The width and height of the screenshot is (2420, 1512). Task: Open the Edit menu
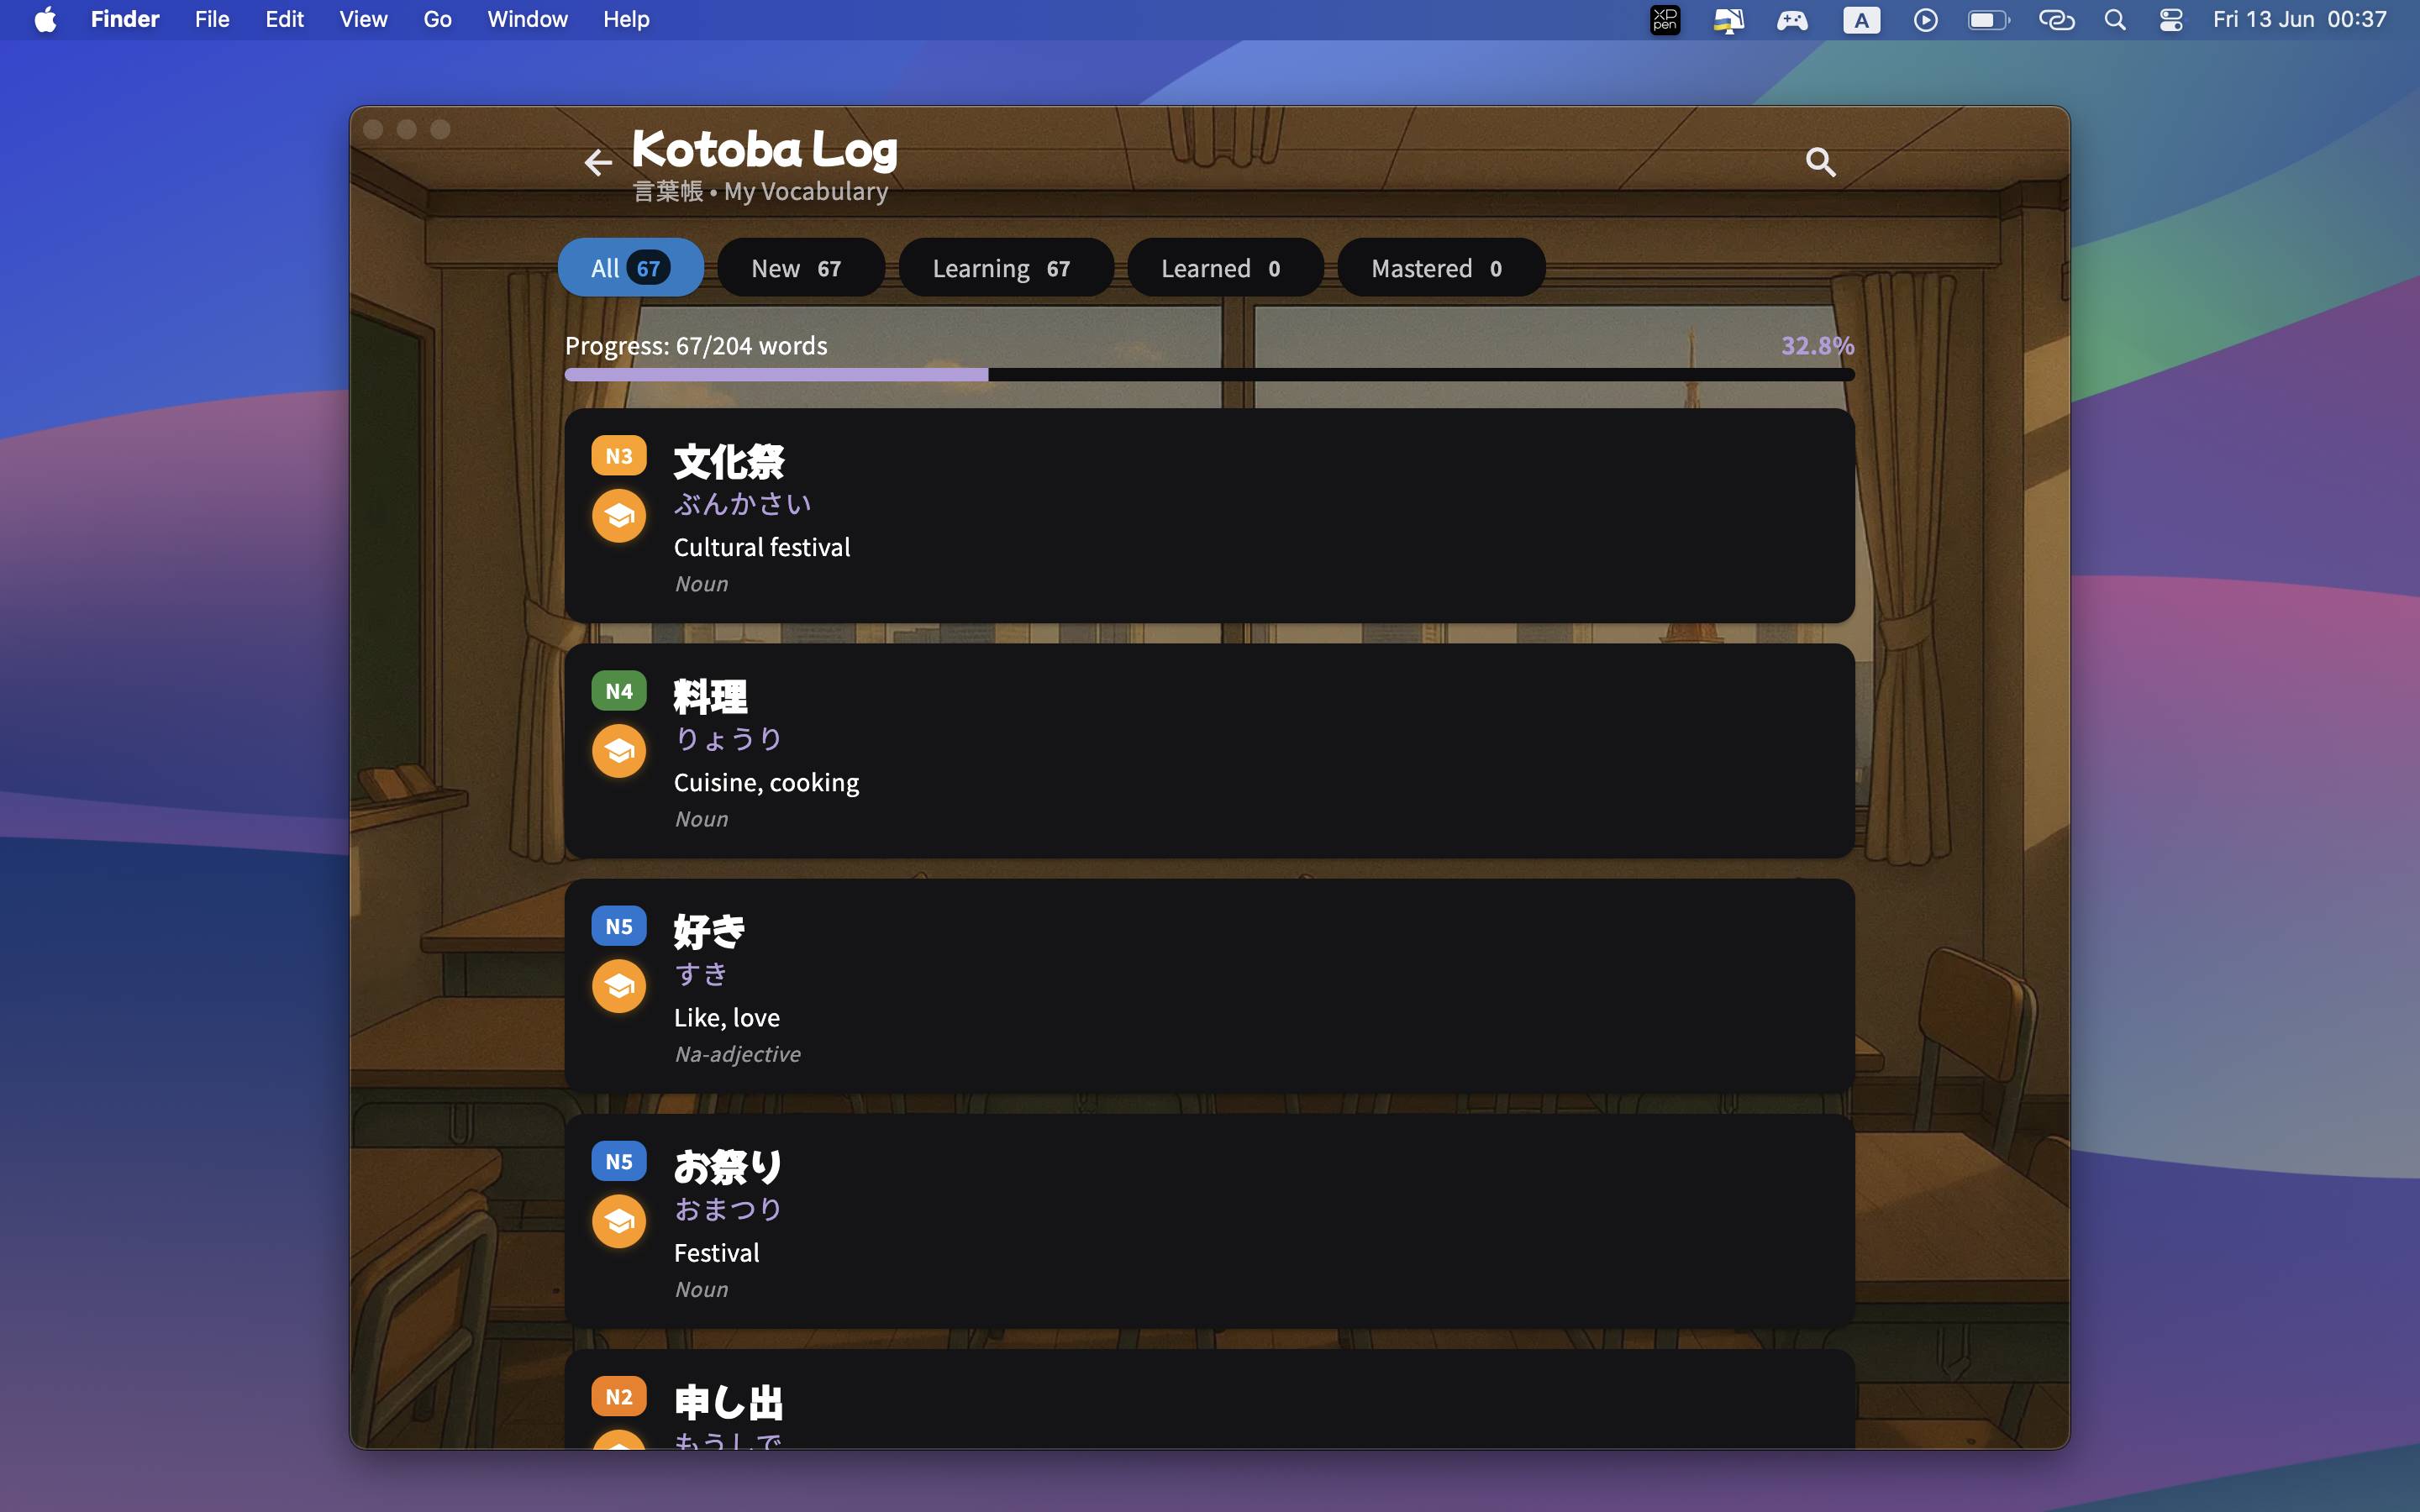[284, 19]
